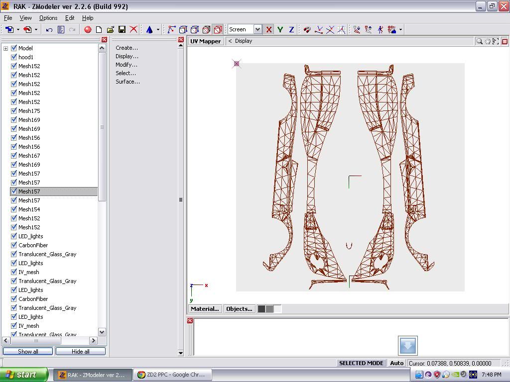Uncheck the CarbonFiber checkbox below first LED_lights
This screenshot has height=382, width=510.
[x=14, y=245]
